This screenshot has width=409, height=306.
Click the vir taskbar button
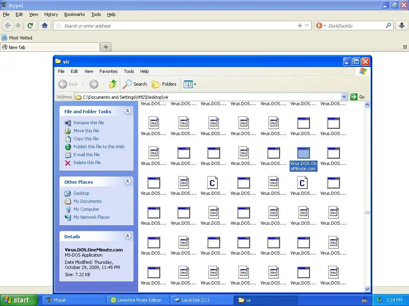point(266,300)
